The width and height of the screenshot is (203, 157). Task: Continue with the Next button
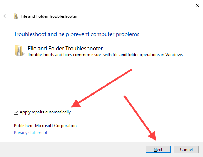tap(158, 150)
